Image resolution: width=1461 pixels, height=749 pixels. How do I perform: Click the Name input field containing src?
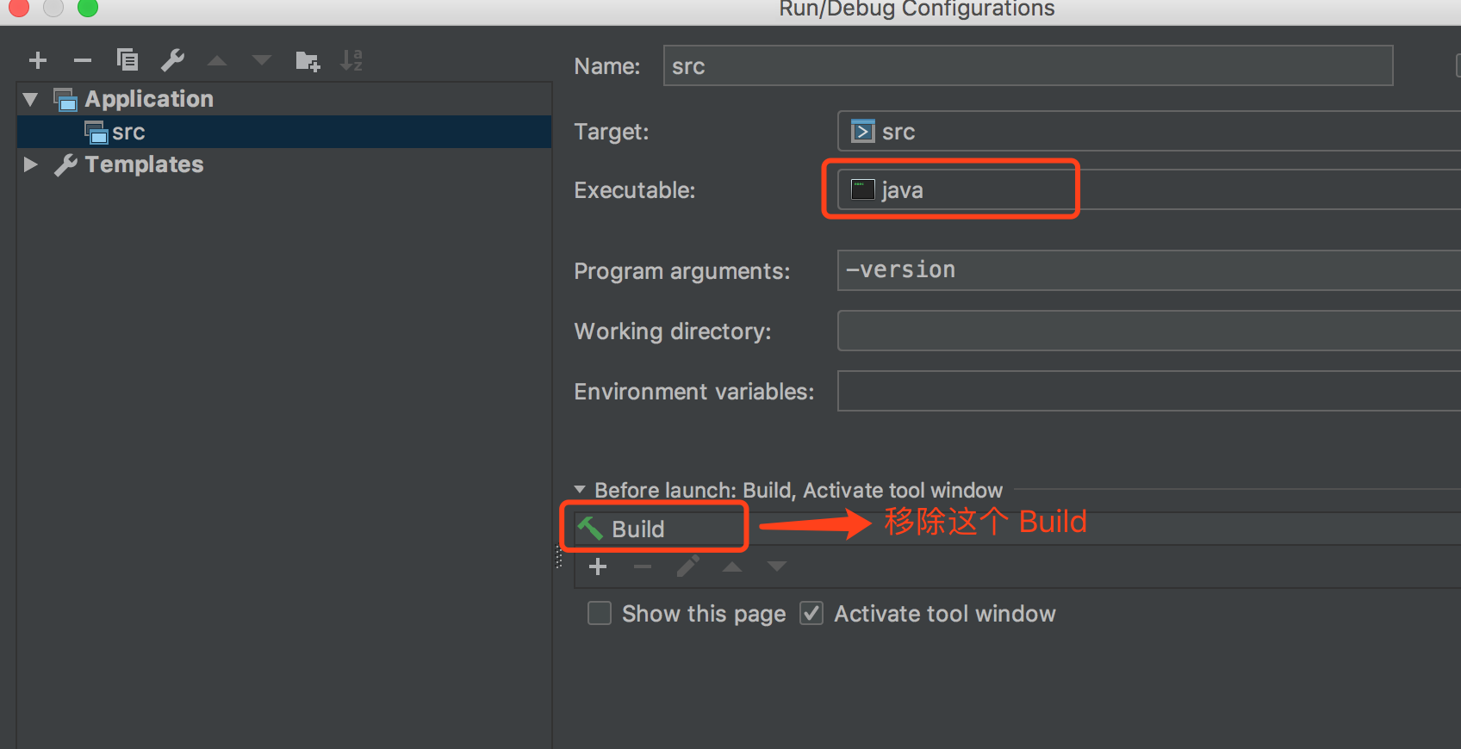(1028, 66)
